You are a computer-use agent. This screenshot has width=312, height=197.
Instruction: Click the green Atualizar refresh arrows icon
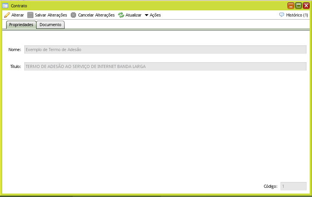121,15
